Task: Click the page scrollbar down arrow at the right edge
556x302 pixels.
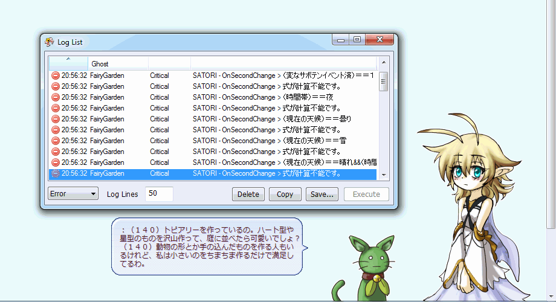Action: tap(551, 297)
